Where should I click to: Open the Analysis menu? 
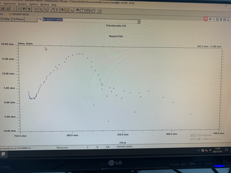(22, 4)
